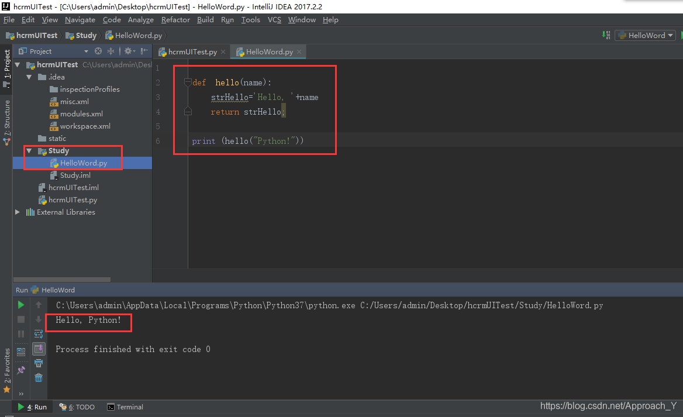Viewport: 683px width, 417px height.
Task: Open the Terminal tool window tab
Action: pyautogui.click(x=125, y=407)
